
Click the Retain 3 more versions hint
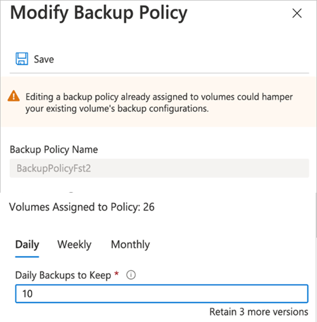point(259,312)
